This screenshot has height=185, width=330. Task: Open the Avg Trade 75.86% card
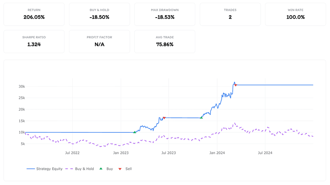click(x=165, y=41)
